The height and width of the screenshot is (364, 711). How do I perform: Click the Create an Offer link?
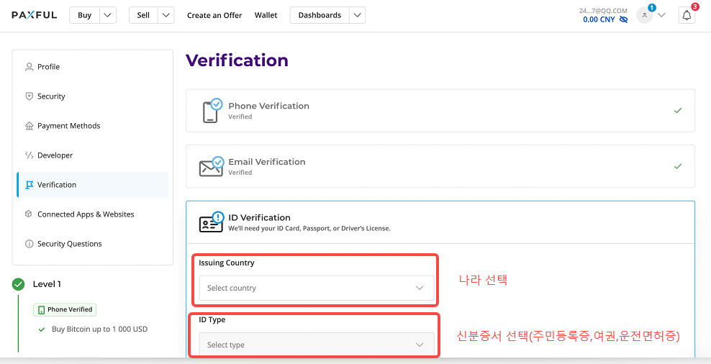click(x=214, y=15)
